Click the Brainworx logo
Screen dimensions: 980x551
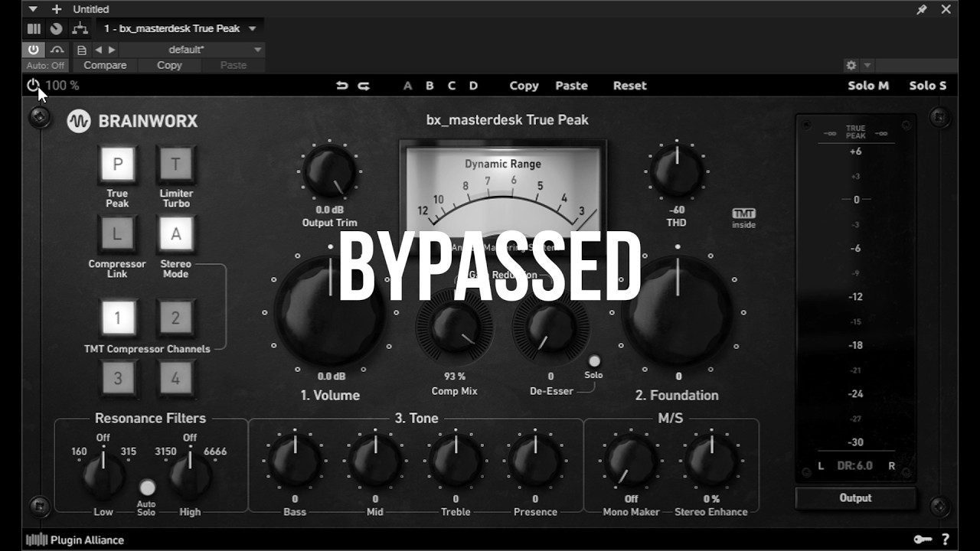[132, 121]
